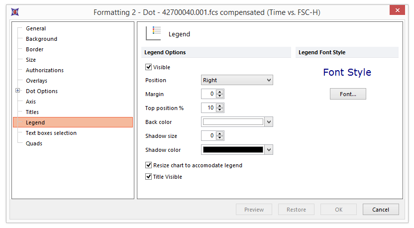Viewport: 414px width, 228px height.
Task: Select Titles in the category list
Action: tap(32, 112)
